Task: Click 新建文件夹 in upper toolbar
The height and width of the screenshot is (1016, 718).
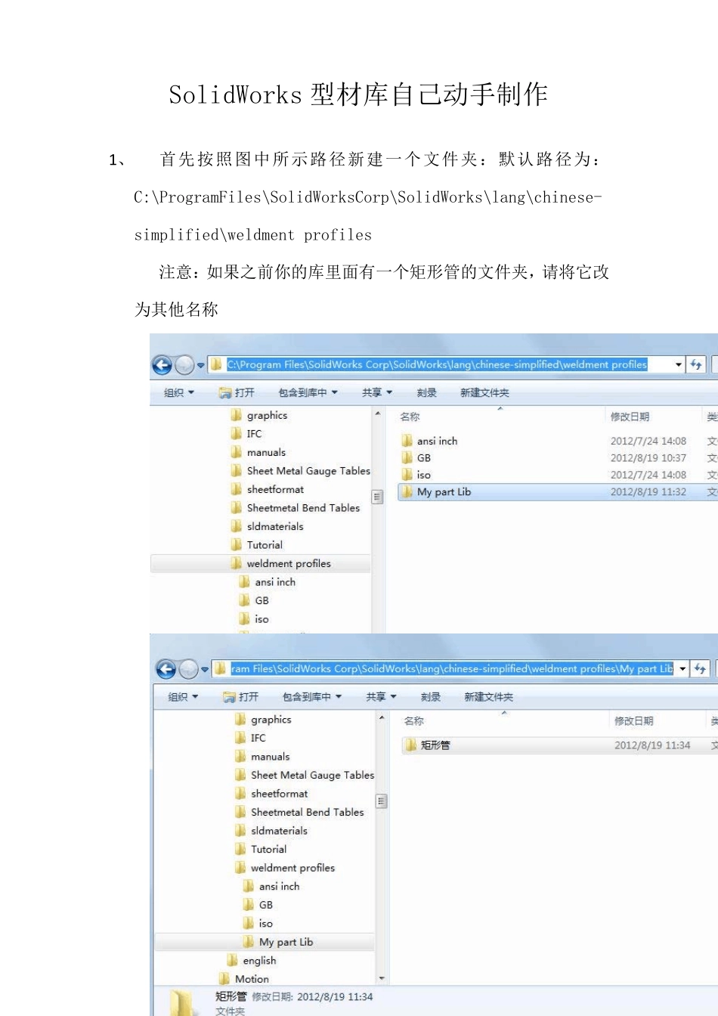Action: [x=484, y=393]
